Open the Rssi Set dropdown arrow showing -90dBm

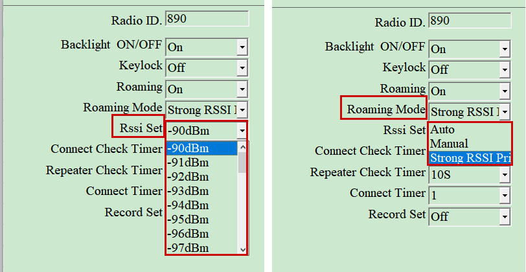coord(242,131)
